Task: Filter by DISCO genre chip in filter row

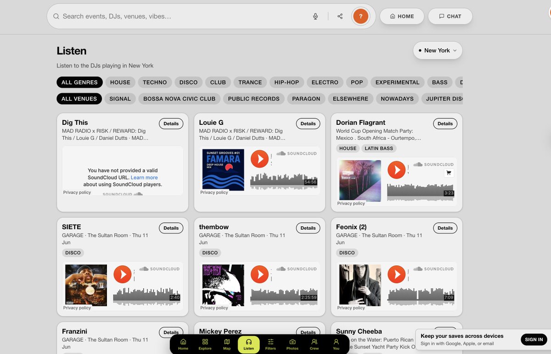Action: click(188, 82)
